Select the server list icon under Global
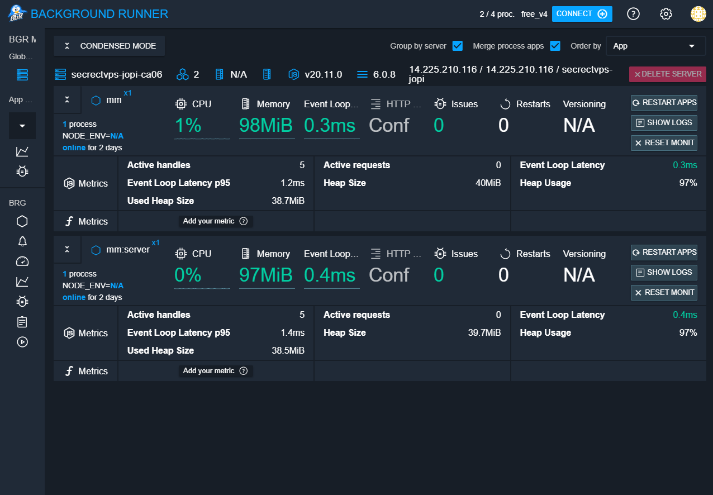The height and width of the screenshot is (495, 713). point(22,74)
